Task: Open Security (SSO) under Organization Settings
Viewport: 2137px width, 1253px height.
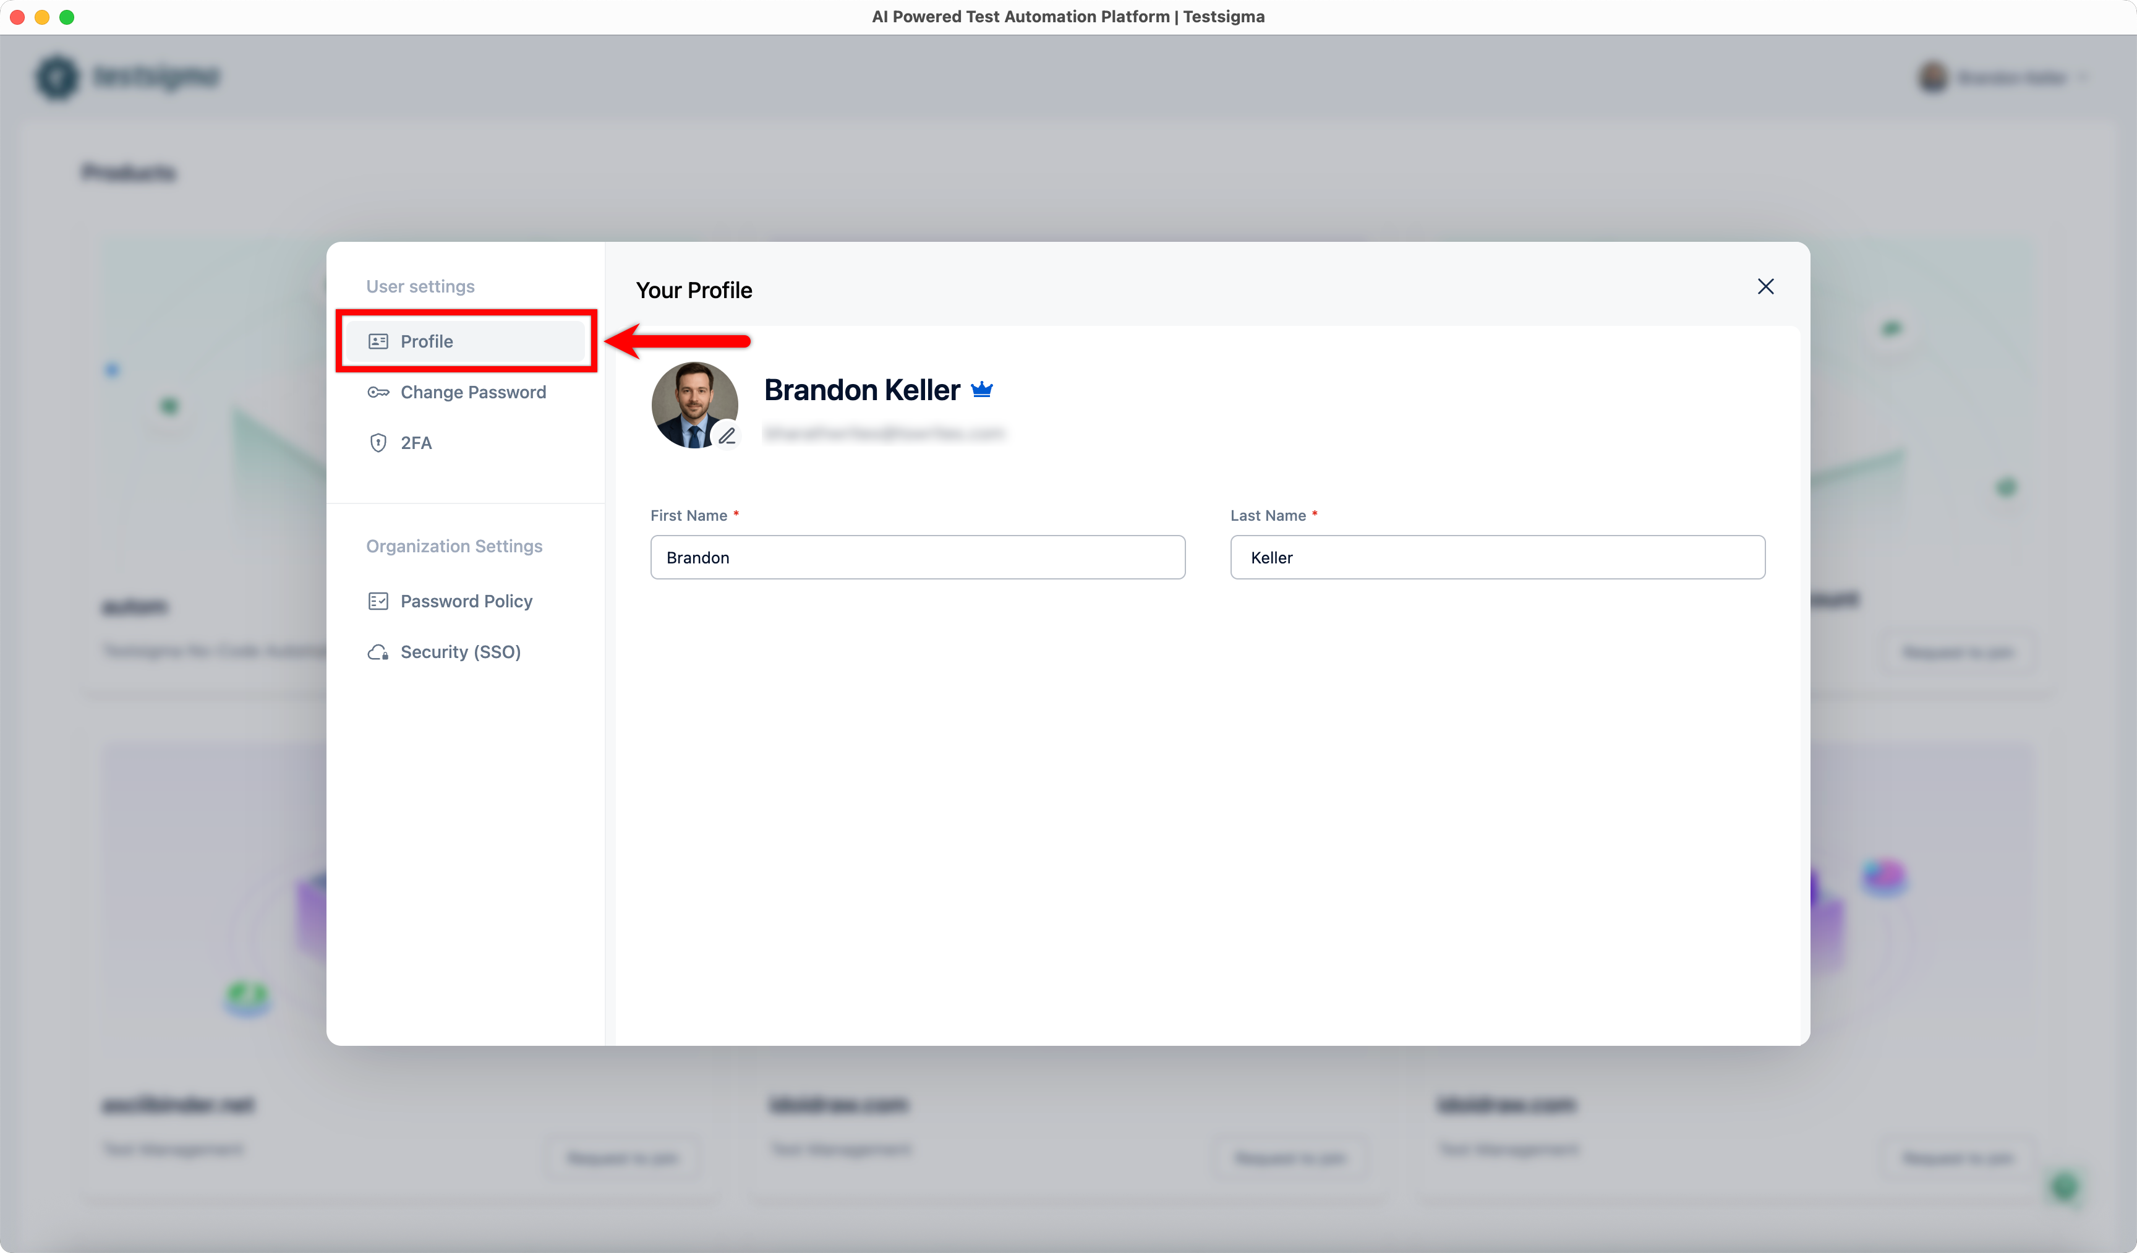Action: (x=461, y=651)
